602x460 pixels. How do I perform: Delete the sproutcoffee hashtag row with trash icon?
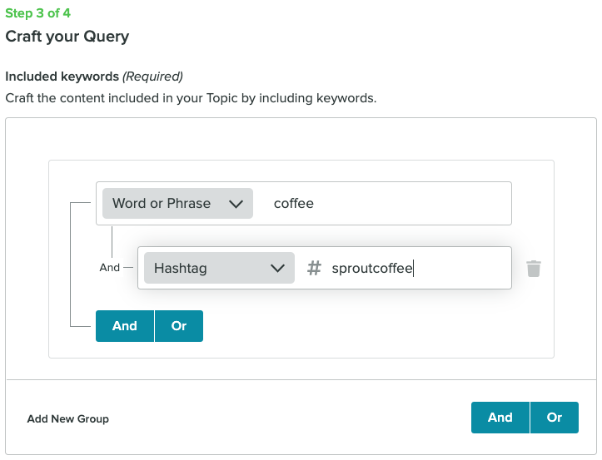[533, 268]
